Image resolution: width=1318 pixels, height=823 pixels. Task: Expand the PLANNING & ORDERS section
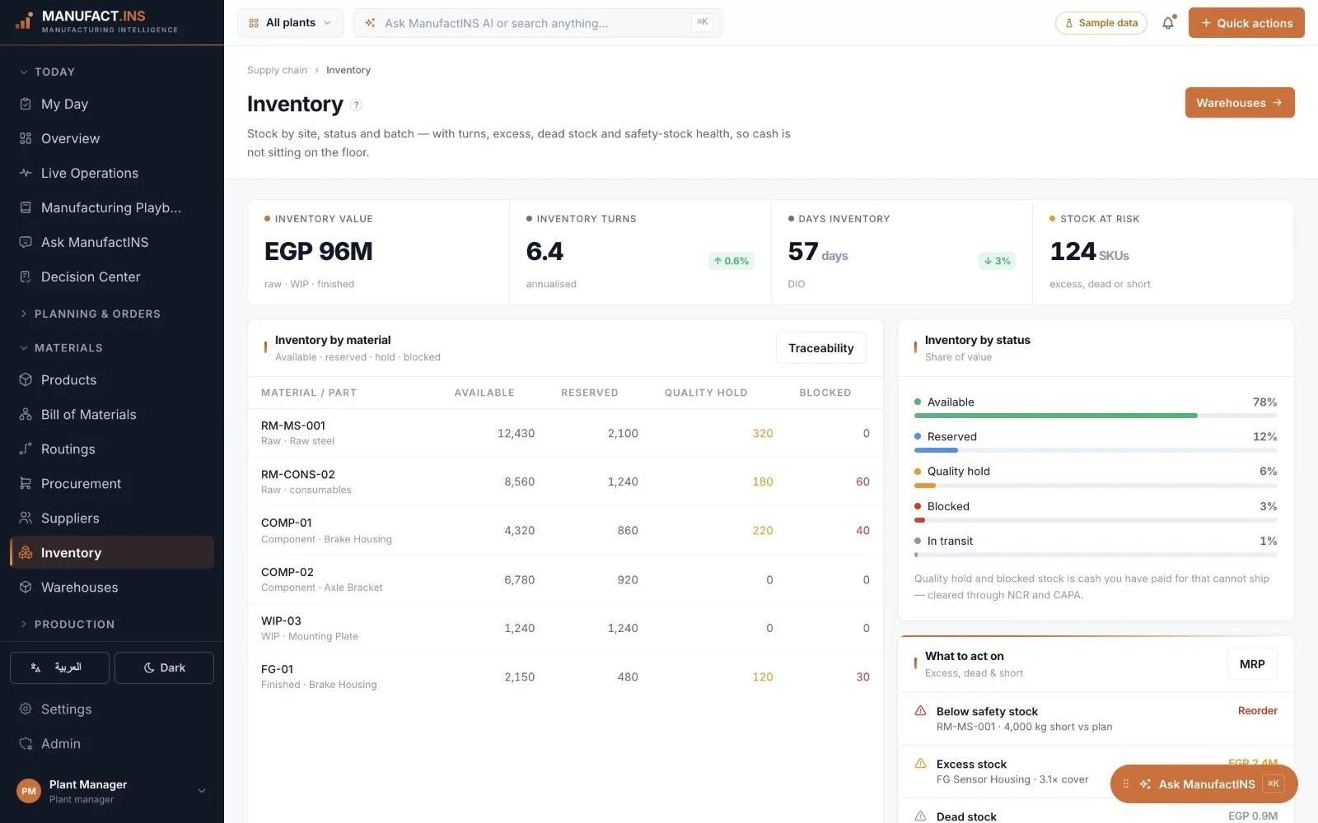(90, 314)
